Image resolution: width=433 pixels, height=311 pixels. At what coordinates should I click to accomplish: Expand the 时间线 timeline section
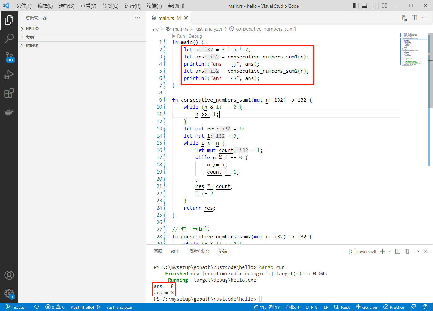(82, 45)
